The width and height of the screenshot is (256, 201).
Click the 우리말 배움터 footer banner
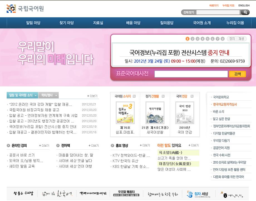(x=126, y=193)
